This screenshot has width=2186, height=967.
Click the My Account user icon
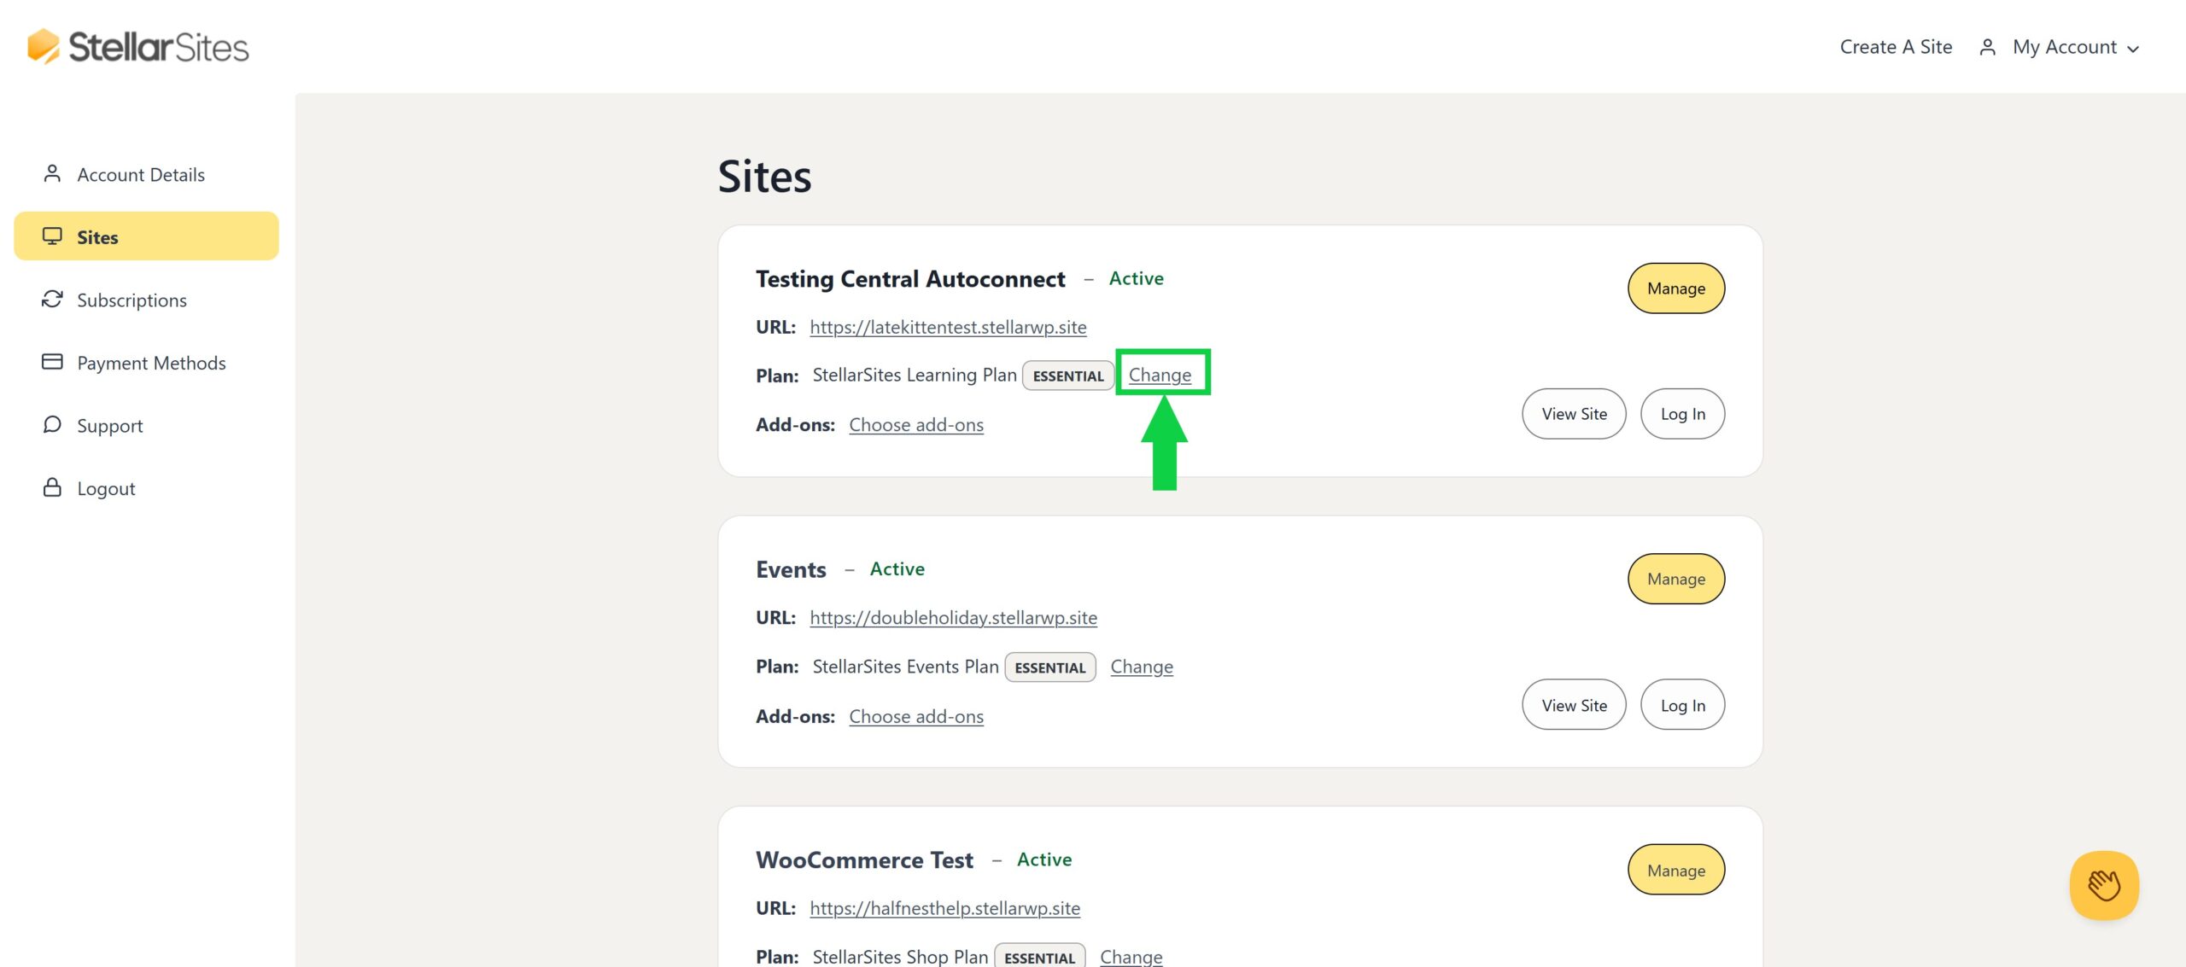pos(1985,47)
